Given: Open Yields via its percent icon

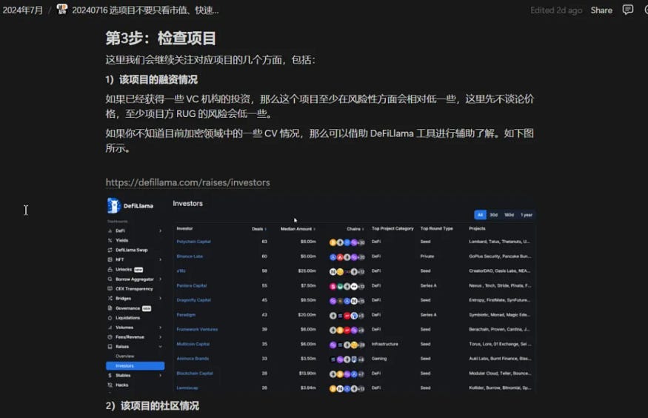Looking at the screenshot, I should coord(110,240).
